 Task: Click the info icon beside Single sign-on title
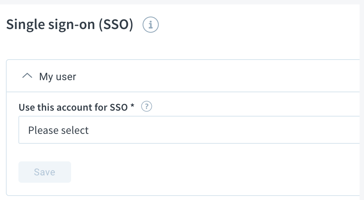click(150, 25)
